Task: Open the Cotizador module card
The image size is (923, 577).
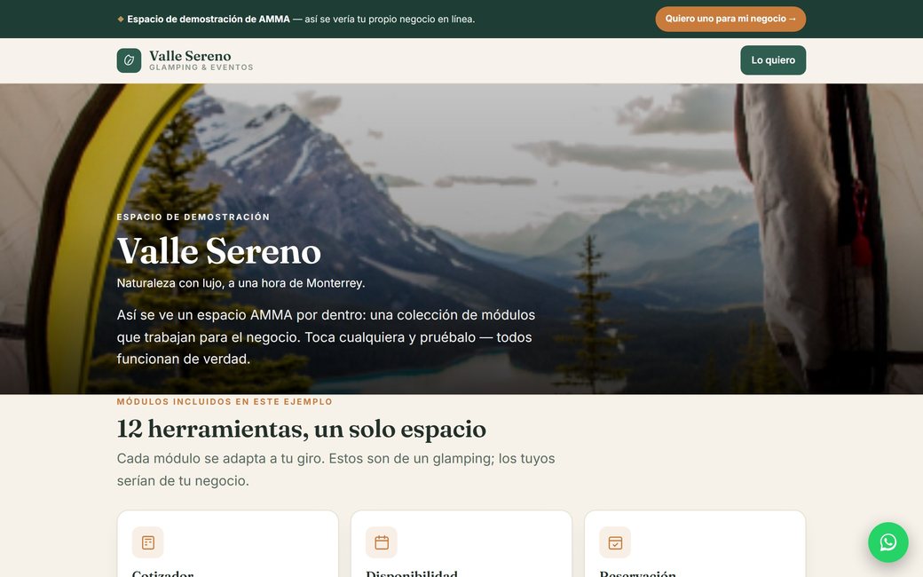Action: coord(228,544)
